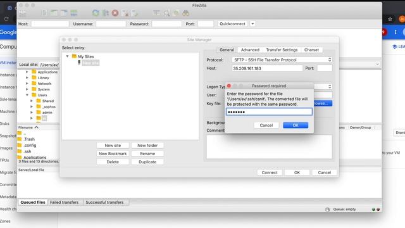Collapse the Users folder in local tree
This screenshot has width=405, height=228.
click(27, 95)
